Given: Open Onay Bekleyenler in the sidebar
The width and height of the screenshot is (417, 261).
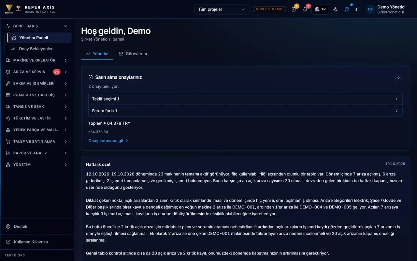Looking at the screenshot, I should (x=39, y=49).
